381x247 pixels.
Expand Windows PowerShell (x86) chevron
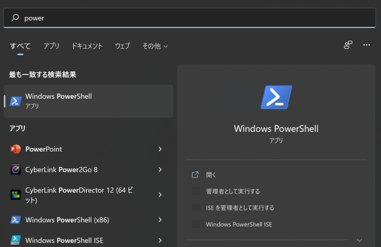(x=160, y=220)
